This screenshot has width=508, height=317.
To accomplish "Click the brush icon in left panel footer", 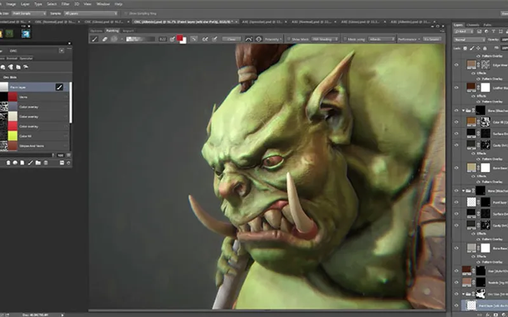I will [30, 163].
